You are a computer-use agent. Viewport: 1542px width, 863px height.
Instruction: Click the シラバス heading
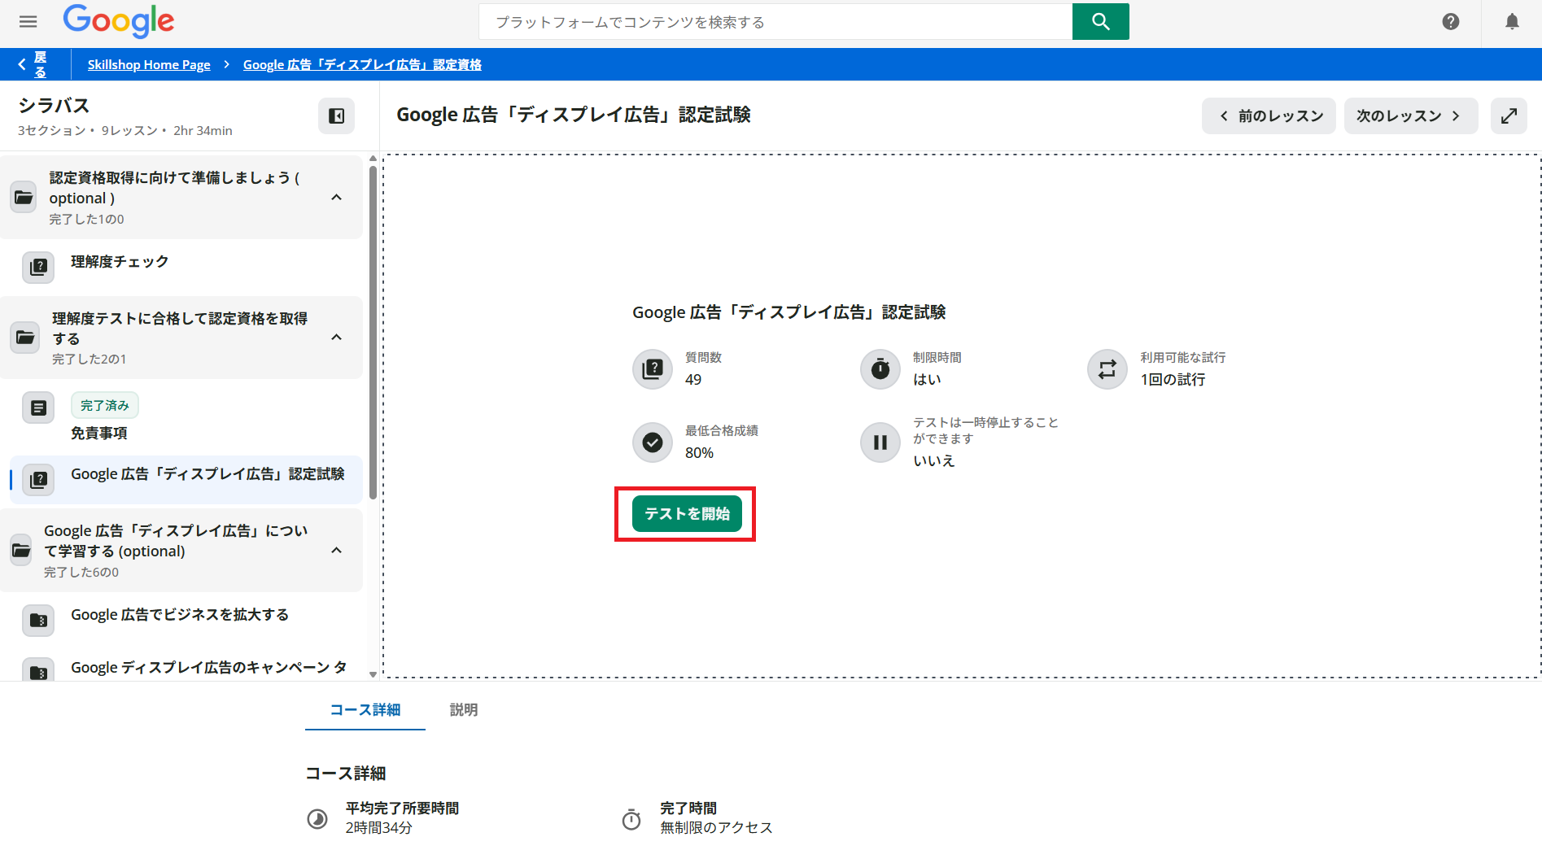click(54, 106)
